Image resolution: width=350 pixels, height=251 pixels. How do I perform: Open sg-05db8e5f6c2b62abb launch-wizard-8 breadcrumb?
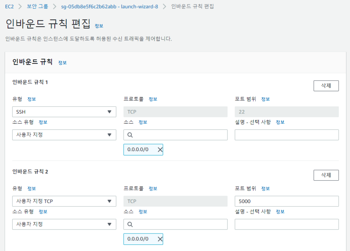[x=110, y=7]
